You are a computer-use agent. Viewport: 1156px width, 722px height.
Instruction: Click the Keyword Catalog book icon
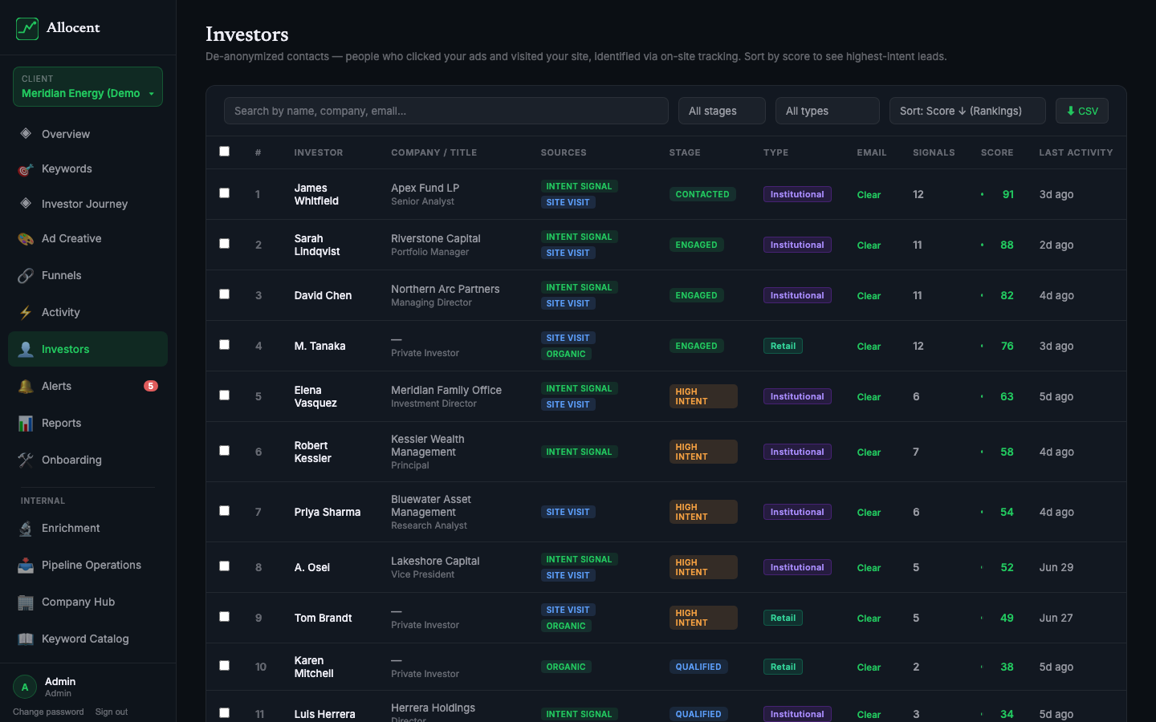(x=26, y=639)
